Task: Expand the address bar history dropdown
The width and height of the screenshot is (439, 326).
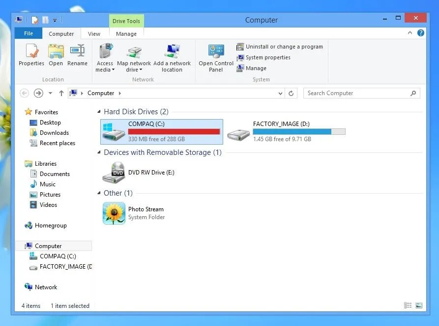Action: (x=280, y=94)
